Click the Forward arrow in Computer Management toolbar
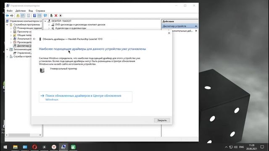This screenshot has height=151, width=269. click(12, 16)
